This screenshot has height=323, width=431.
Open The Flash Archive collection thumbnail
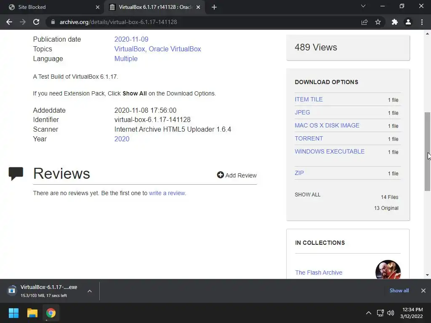pos(388,270)
